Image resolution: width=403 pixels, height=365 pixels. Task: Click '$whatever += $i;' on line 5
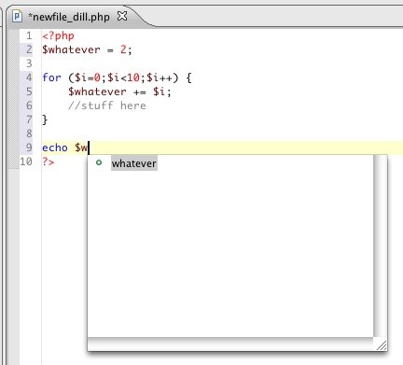(x=119, y=91)
